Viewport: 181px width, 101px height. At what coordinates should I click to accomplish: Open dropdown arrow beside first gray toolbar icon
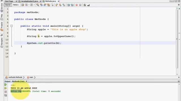point(29,5)
